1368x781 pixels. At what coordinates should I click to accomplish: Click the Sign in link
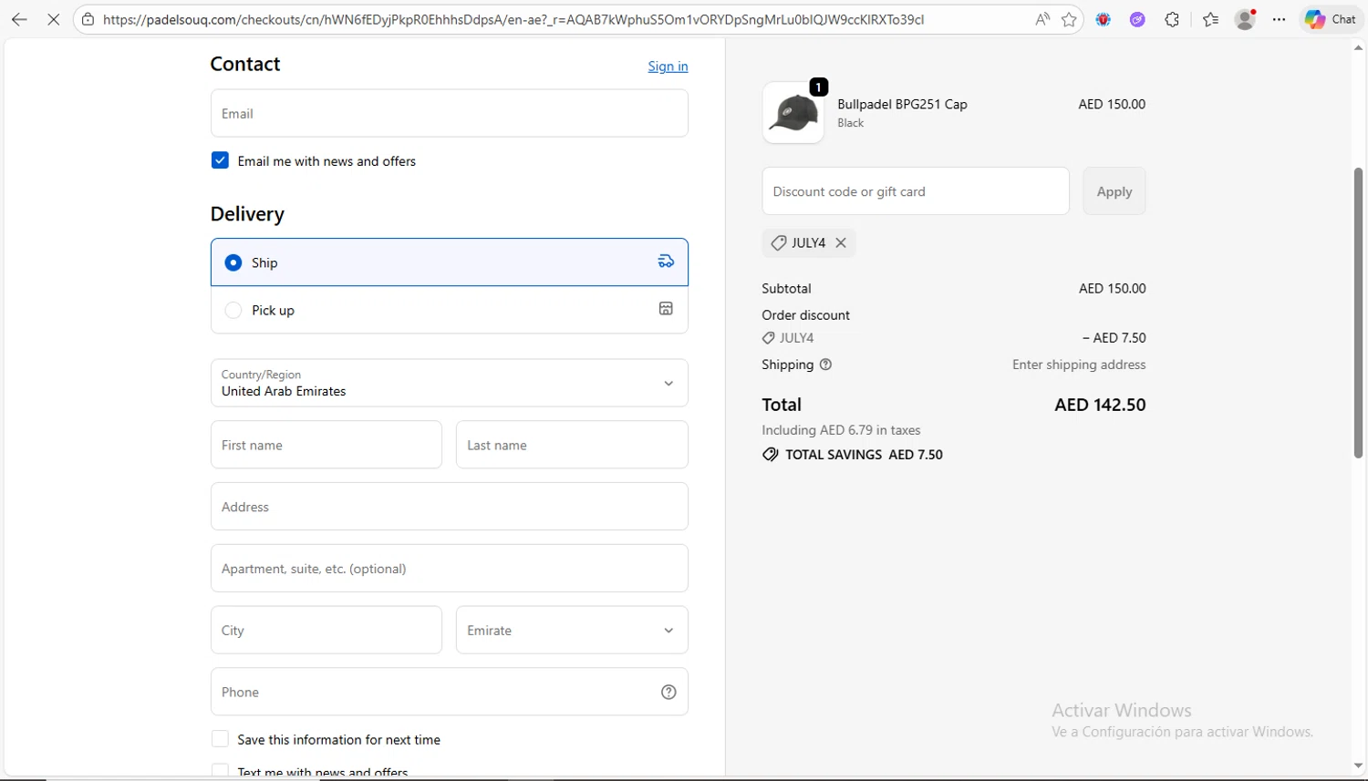pyautogui.click(x=668, y=67)
